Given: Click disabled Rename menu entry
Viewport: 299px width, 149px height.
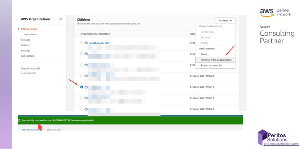Looking at the screenshot, I should click(x=206, y=37).
